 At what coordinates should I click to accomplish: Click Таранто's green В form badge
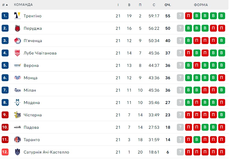(x=197, y=140)
